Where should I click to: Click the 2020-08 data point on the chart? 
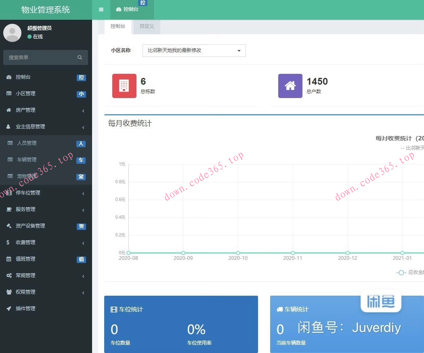point(128,253)
